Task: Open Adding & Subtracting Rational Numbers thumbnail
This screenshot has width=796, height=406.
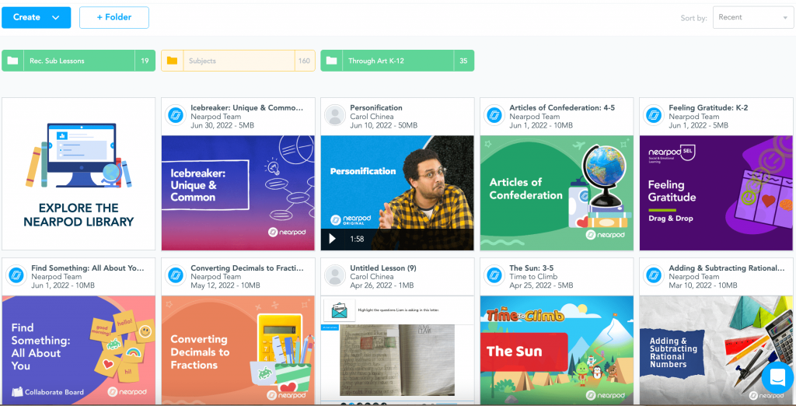Action: (x=716, y=350)
